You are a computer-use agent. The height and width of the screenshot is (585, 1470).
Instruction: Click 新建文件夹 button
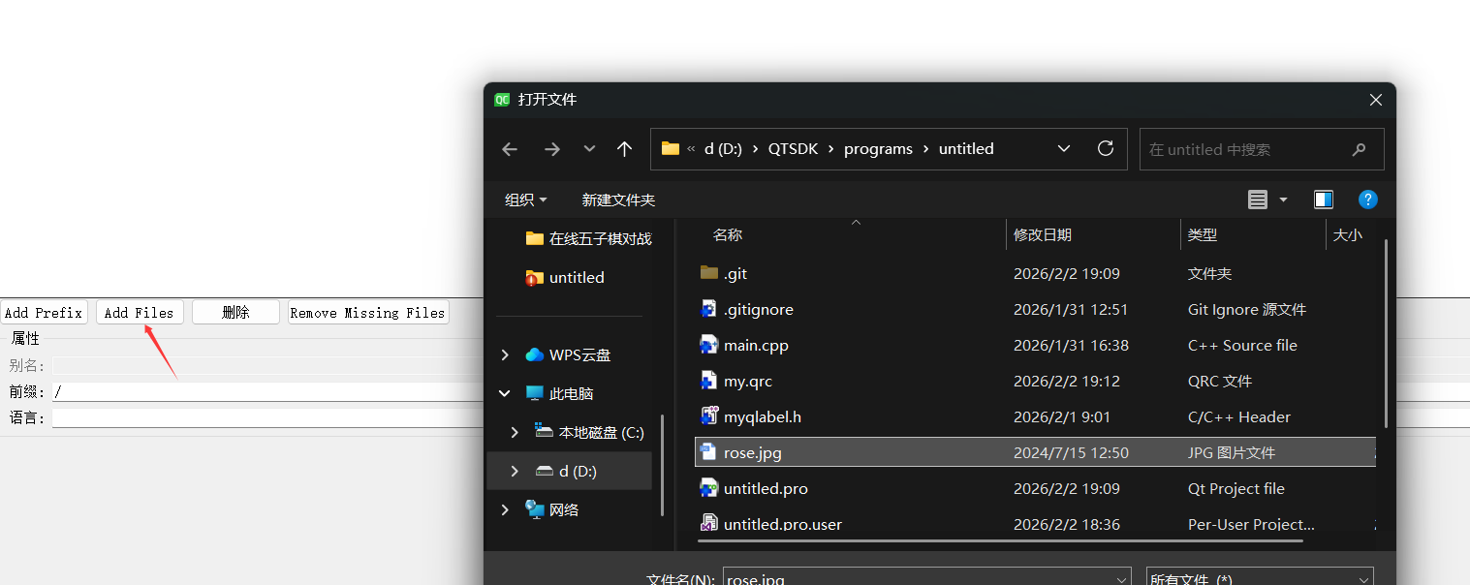pos(618,200)
